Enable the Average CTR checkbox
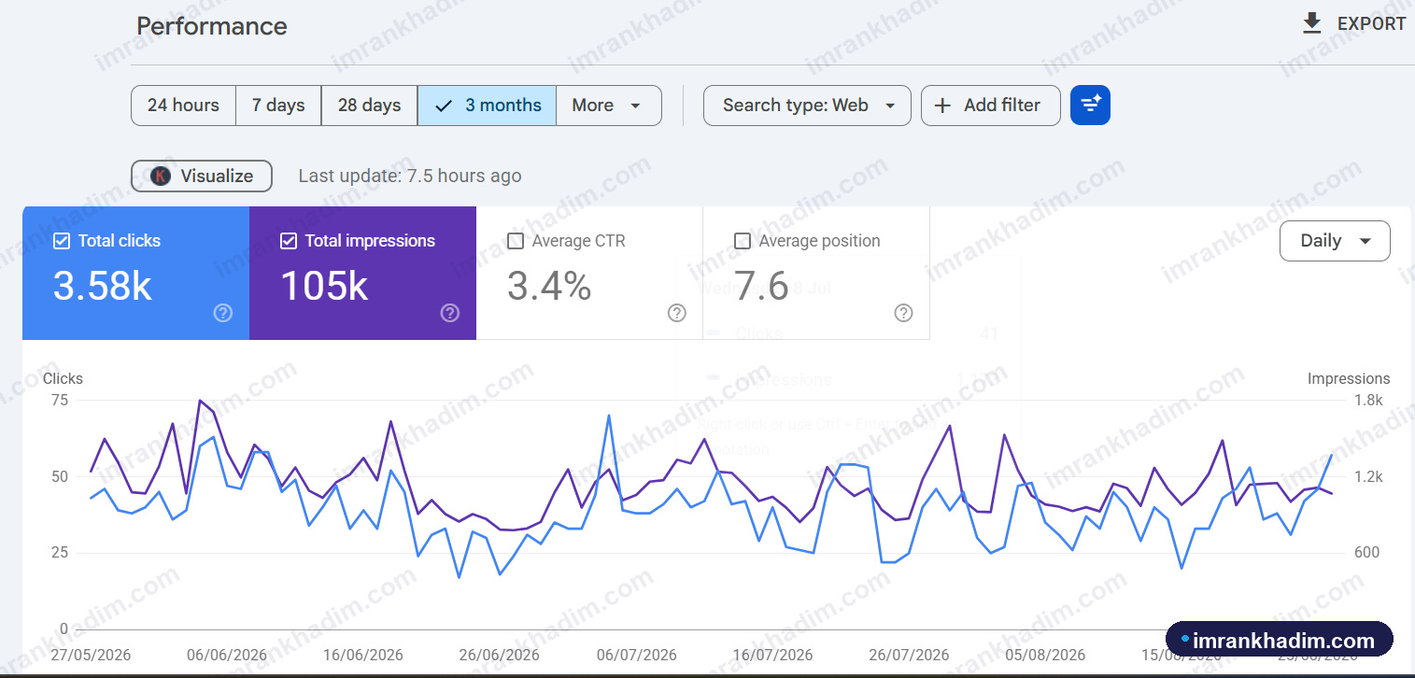1415x678 pixels. pos(516,241)
